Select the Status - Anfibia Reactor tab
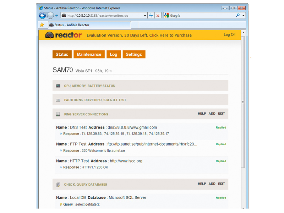The height and width of the screenshot is (213, 284). click(89, 25)
